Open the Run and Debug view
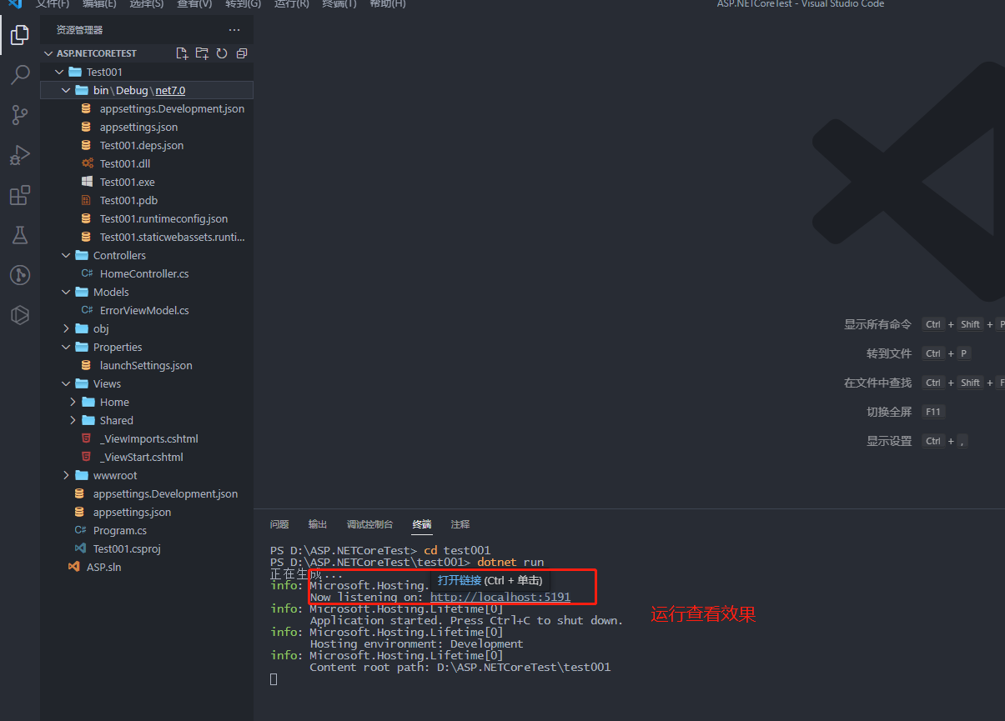 (x=20, y=156)
